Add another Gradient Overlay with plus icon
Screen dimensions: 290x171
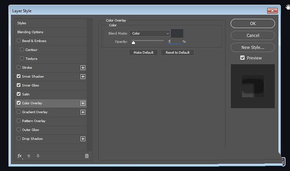[x=83, y=112]
